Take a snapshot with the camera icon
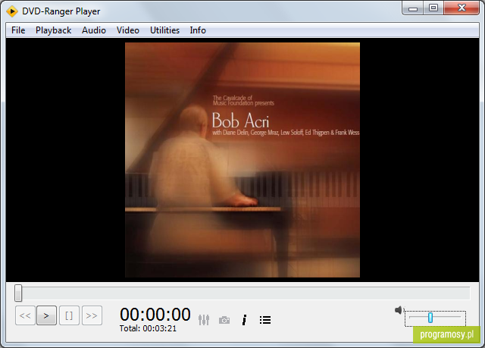 tap(224, 320)
